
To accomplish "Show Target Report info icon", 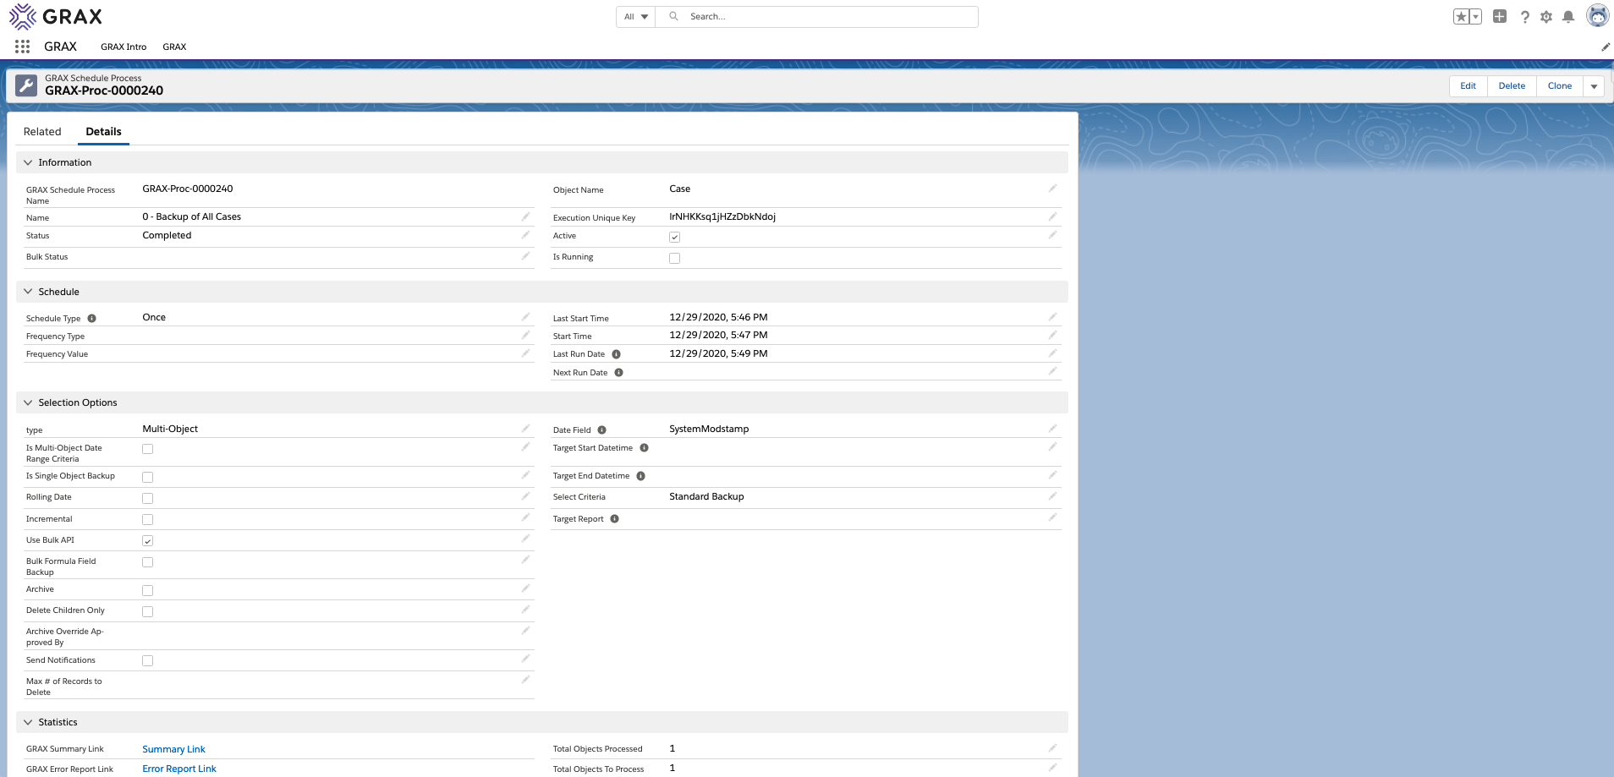I will (615, 519).
